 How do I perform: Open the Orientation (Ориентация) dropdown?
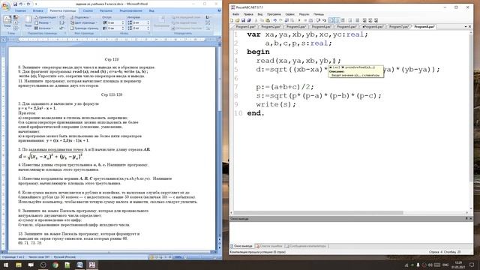tap(46, 17)
